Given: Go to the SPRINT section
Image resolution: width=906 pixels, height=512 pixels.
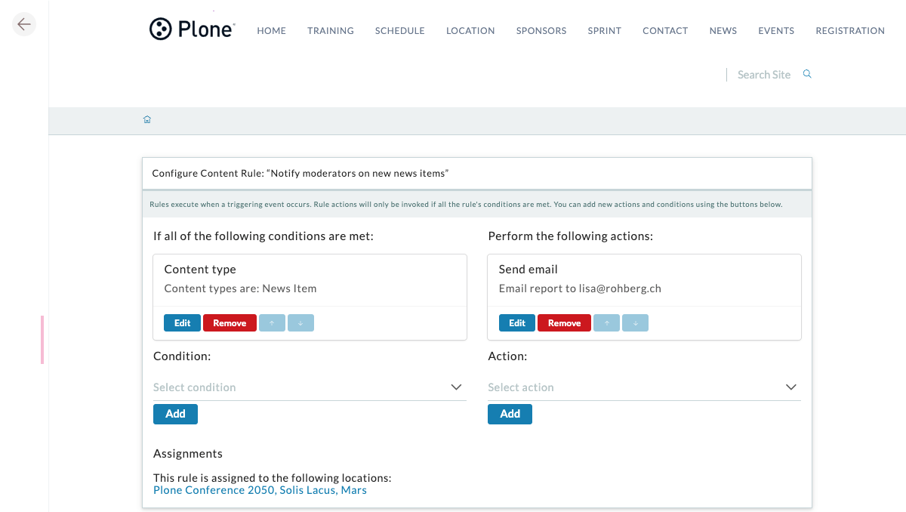Looking at the screenshot, I should (x=605, y=31).
